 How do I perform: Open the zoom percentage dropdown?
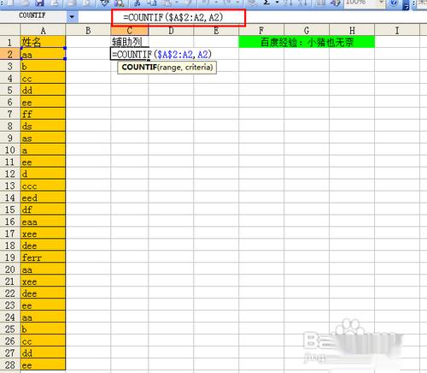tap(381, 3)
